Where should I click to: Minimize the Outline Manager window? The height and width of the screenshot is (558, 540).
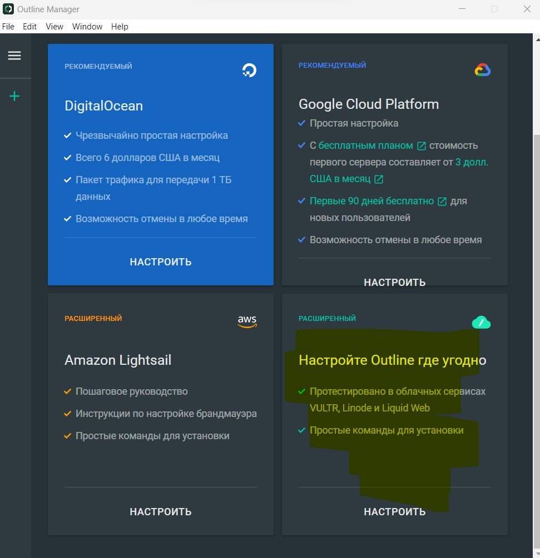[462, 9]
